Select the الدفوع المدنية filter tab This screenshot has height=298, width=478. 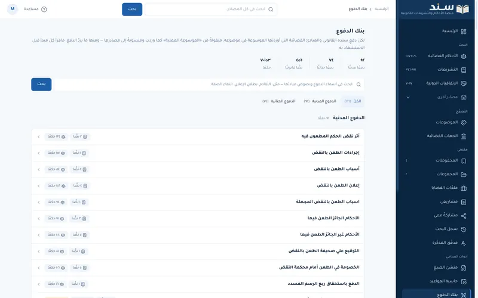(320, 101)
